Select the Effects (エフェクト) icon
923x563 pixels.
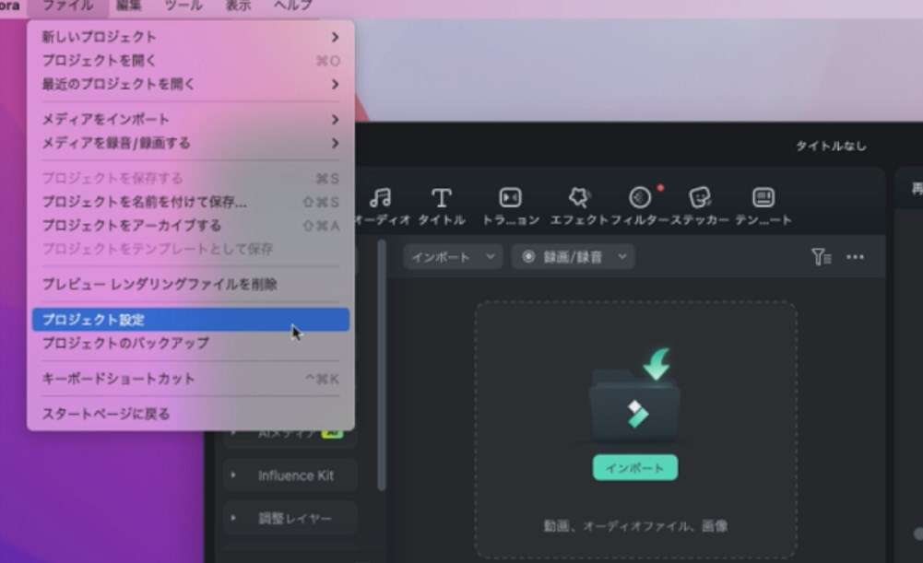pyautogui.click(x=578, y=198)
